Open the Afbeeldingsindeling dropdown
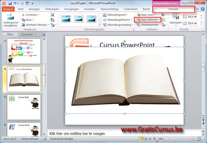 pos(118,25)
